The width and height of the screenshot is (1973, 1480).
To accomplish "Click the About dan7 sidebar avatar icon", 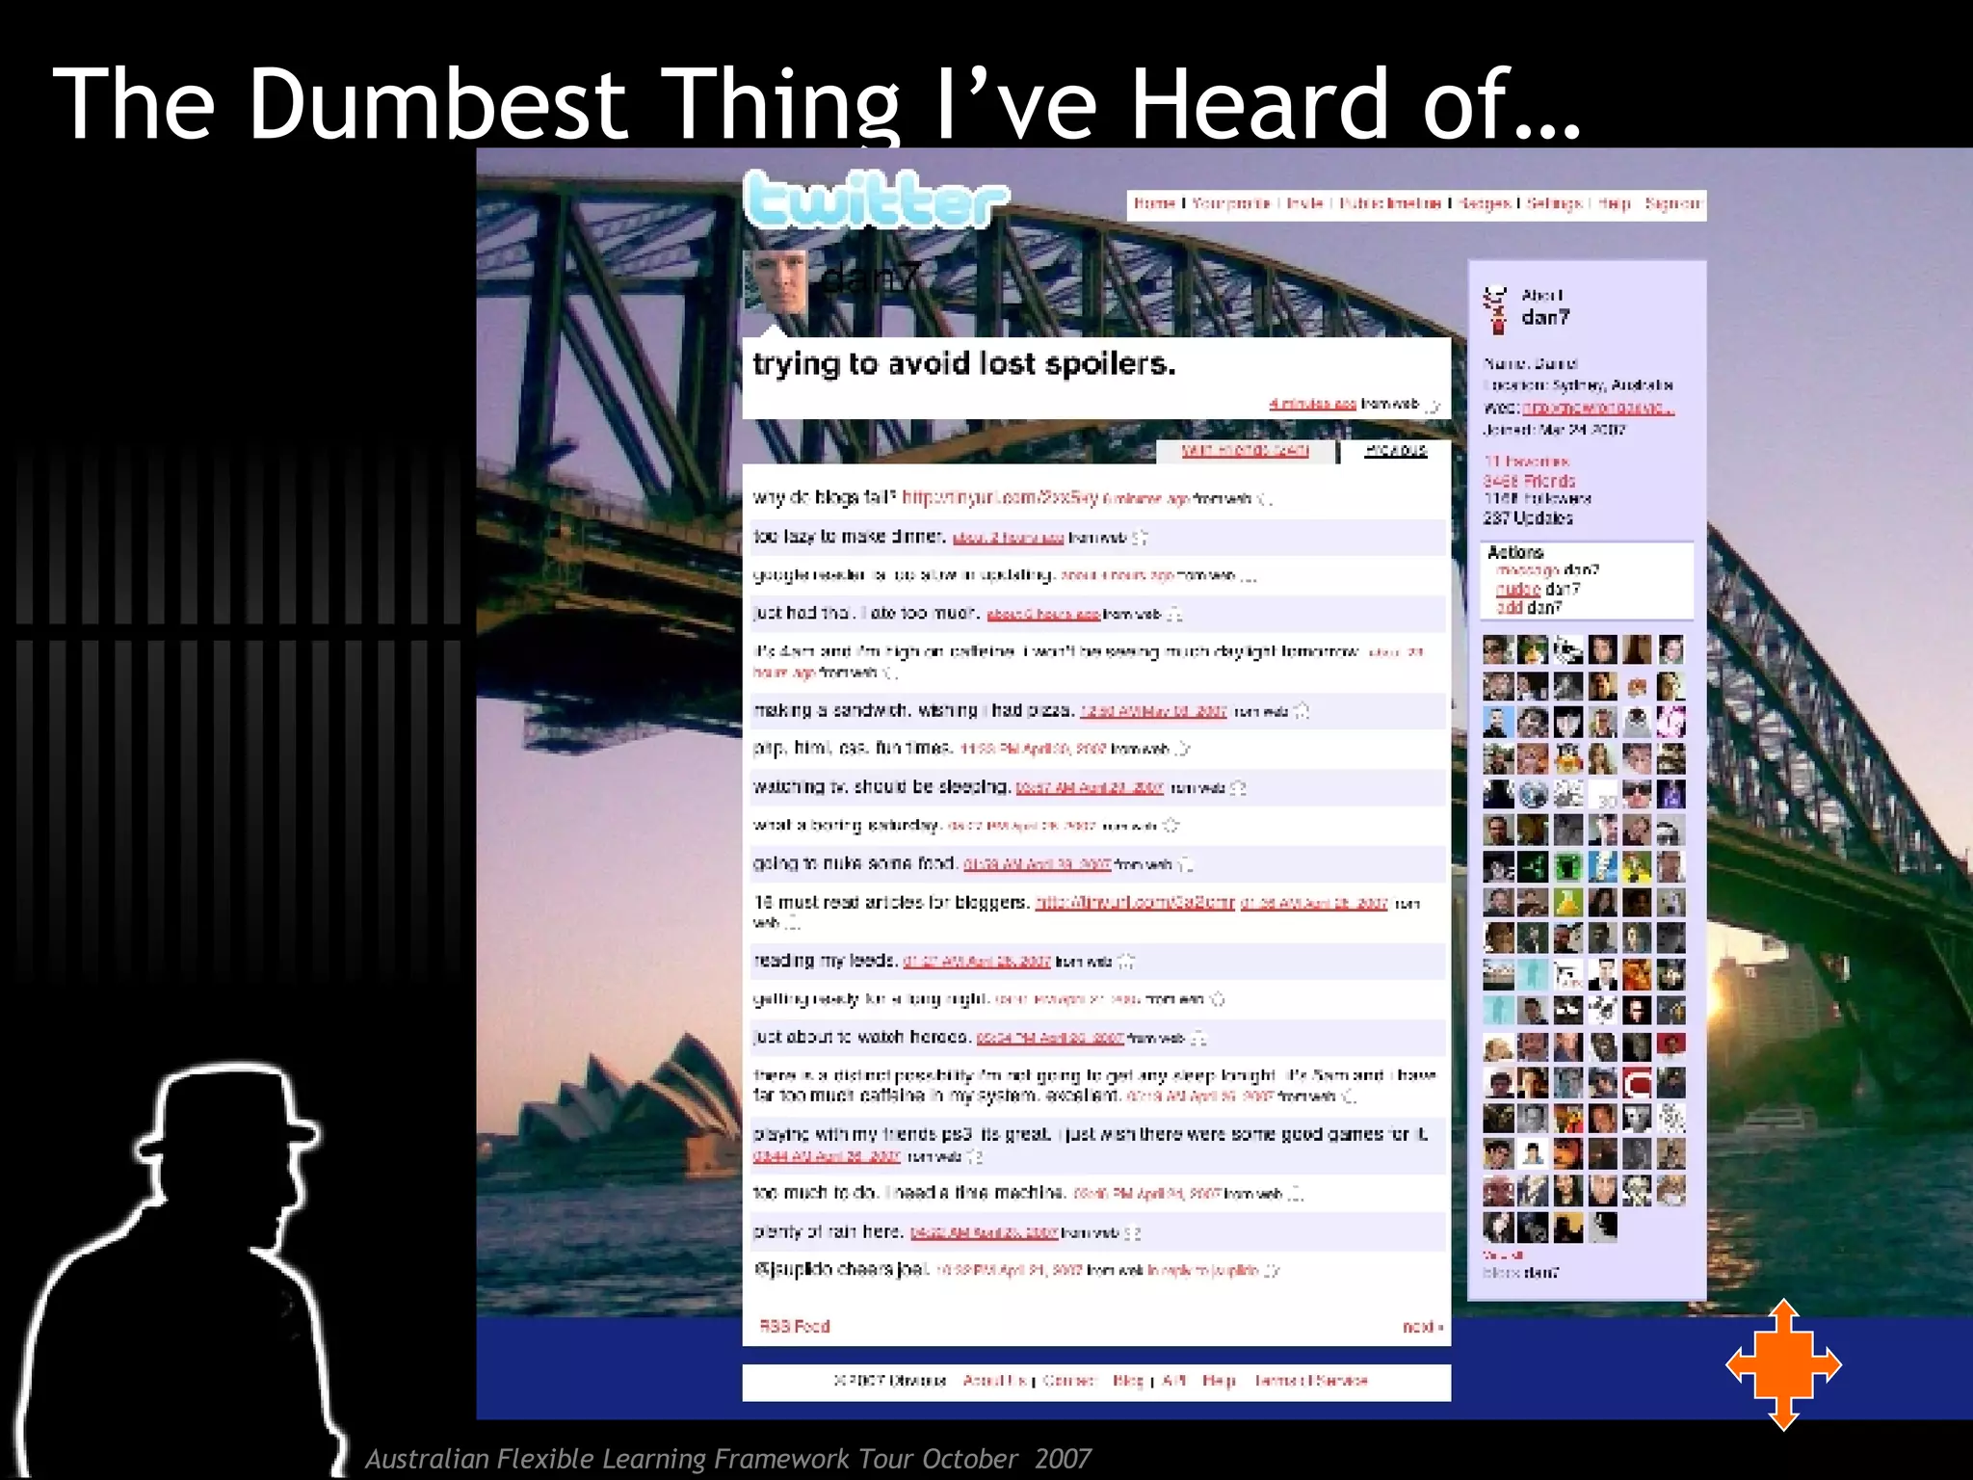I will pyautogui.click(x=1496, y=309).
